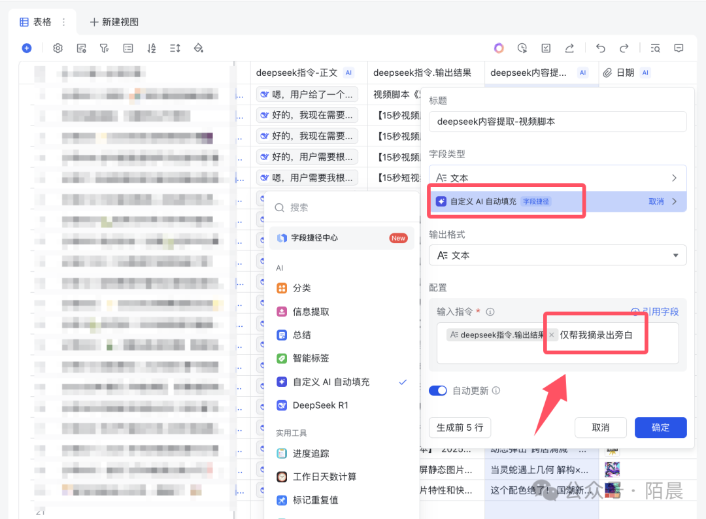The image size is (706, 519).
Task: Open the fill color paint bucket icon
Action: (199, 48)
